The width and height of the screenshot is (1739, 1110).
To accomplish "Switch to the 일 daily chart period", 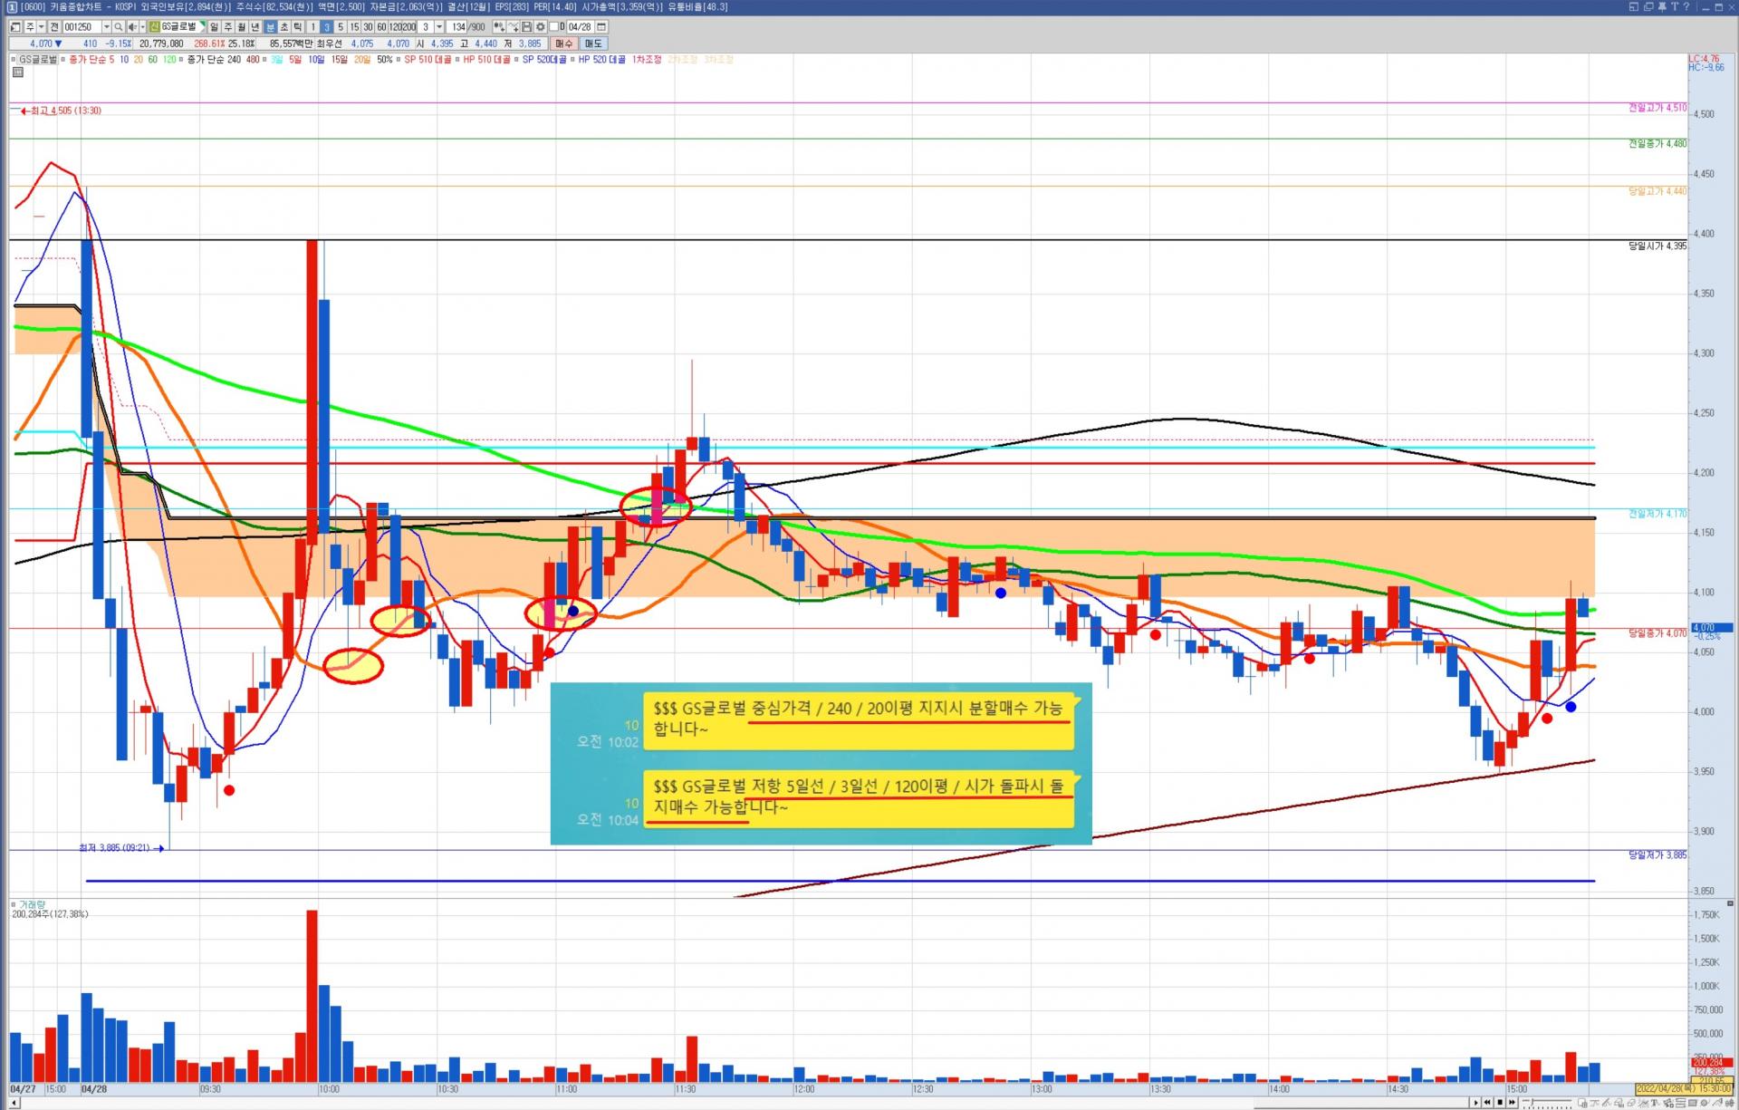I will point(214,27).
